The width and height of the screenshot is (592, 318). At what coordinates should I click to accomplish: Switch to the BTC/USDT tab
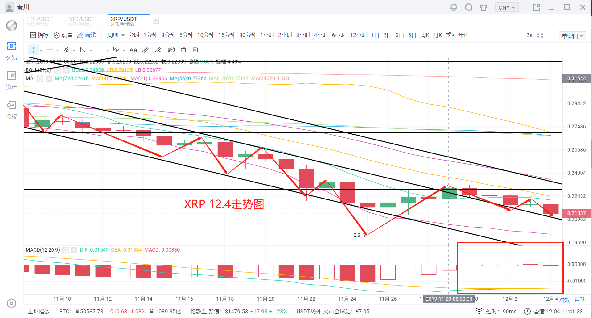click(81, 21)
